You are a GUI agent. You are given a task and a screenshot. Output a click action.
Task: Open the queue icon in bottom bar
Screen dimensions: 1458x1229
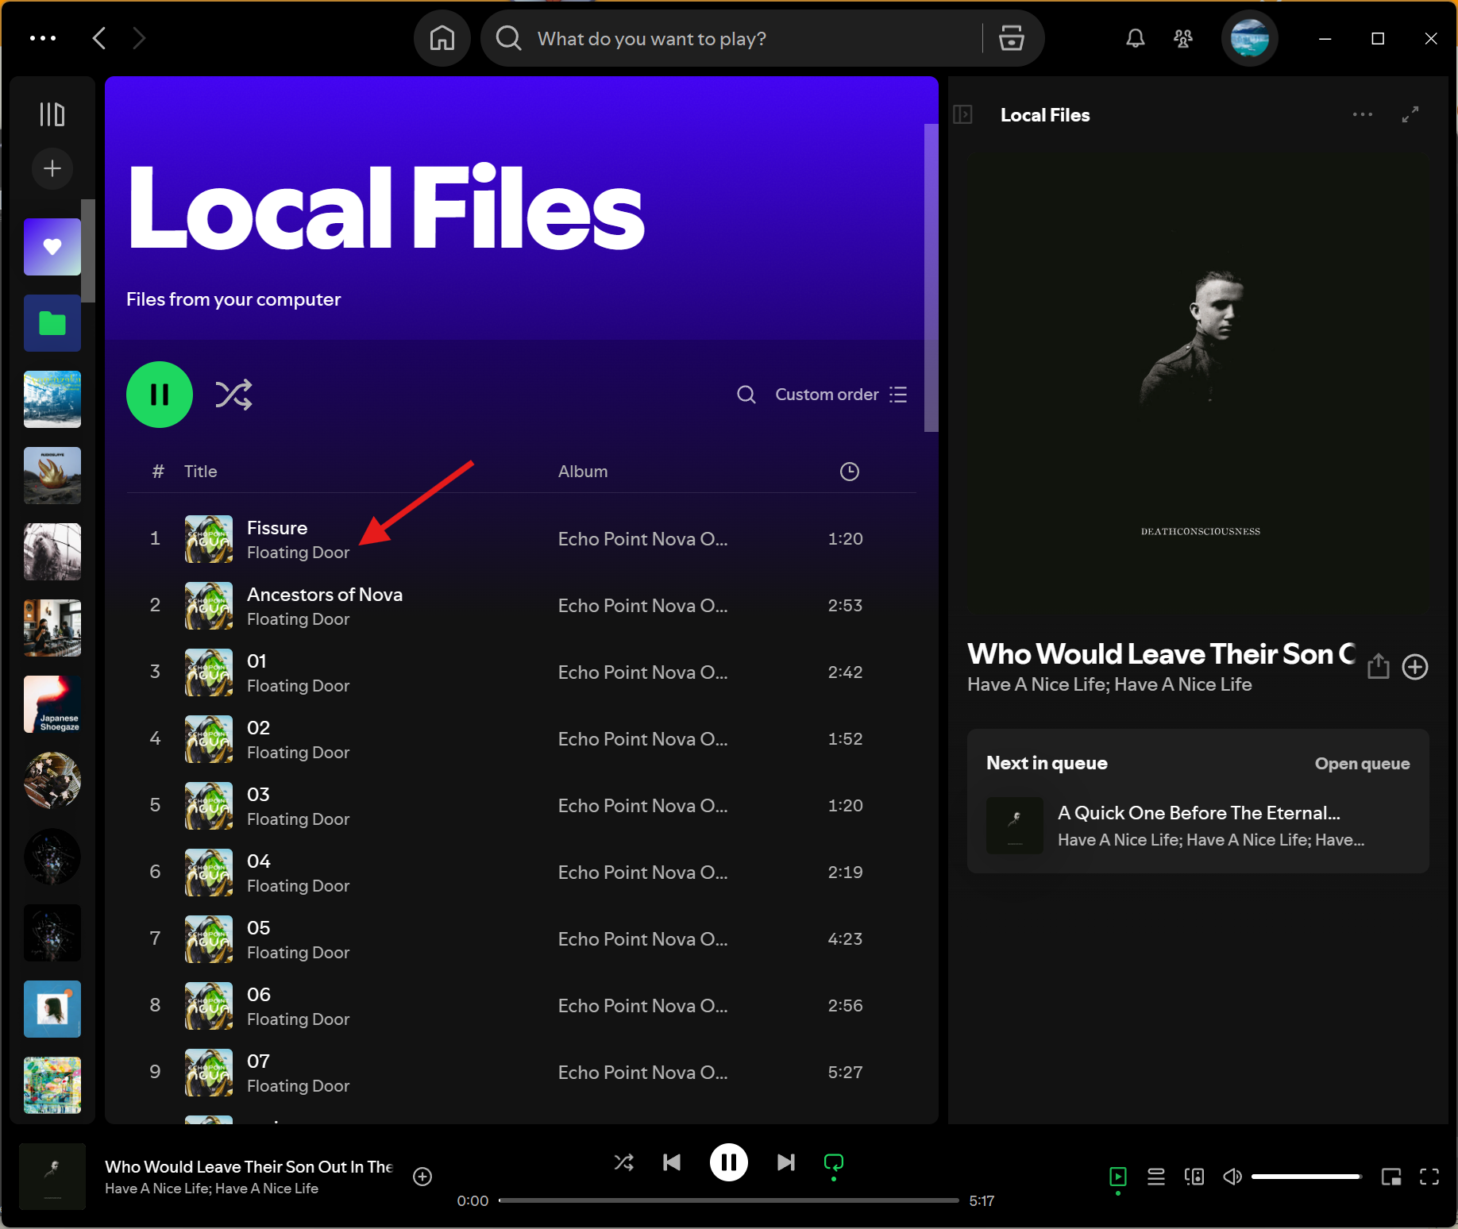(1156, 1177)
